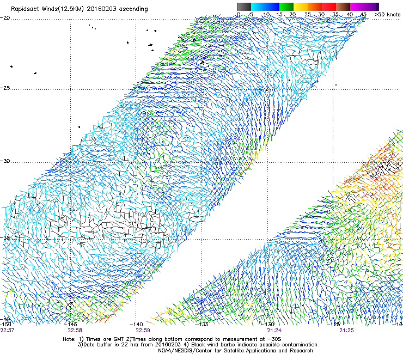The height and width of the screenshot is (354, 403).
Task: Click the 22:58 swath time label
Action: point(75,330)
